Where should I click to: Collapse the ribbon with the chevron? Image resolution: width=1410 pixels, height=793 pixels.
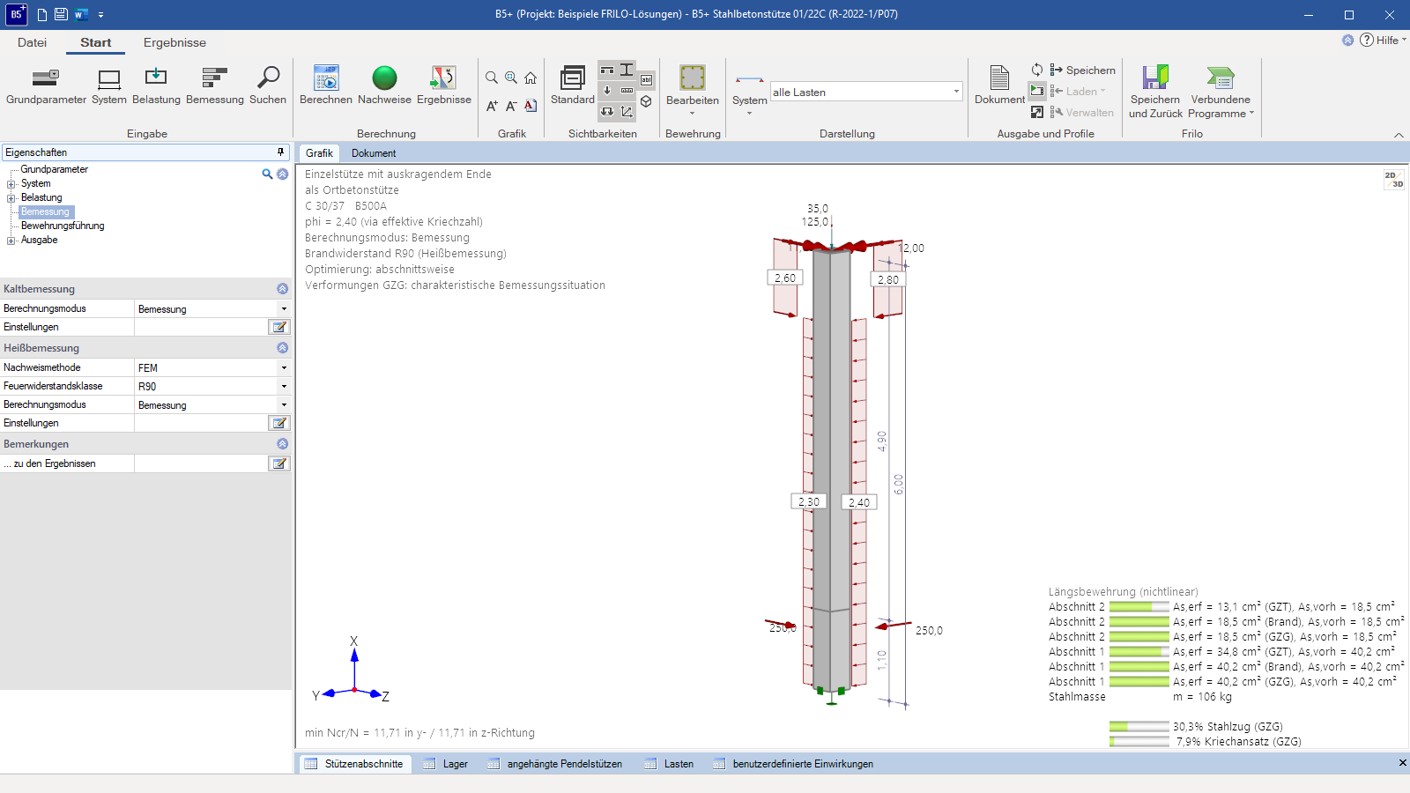pos(1399,135)
